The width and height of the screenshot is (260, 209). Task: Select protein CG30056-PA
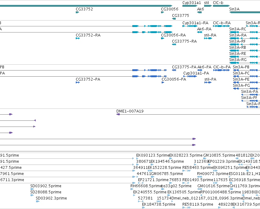(x=163, y=82)
